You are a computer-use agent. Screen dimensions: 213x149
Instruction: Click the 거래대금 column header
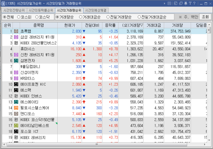click(154, 25)
